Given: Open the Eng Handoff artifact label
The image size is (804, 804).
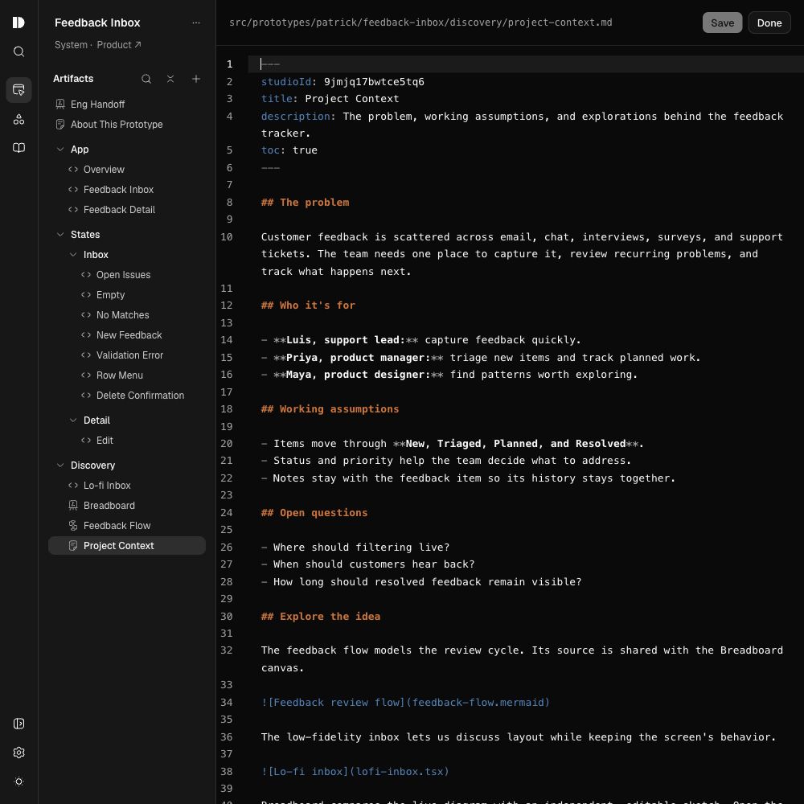Looking at the screenshot, I should [x=97, y=104].
